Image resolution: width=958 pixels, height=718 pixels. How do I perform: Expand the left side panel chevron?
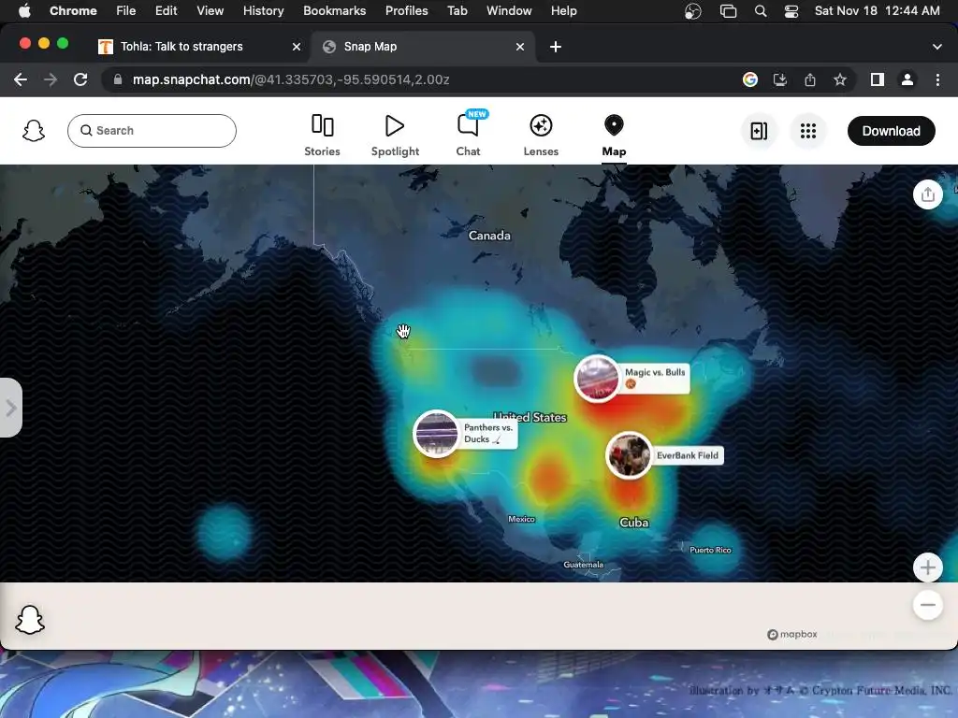point(10,408)
